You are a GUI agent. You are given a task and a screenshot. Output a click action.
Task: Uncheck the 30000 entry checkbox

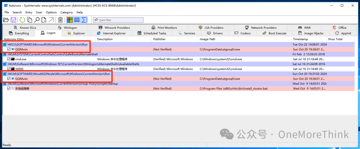point(9,69)
